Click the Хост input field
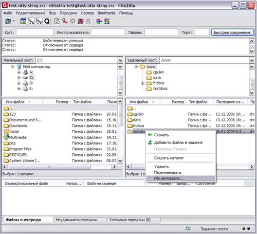The width and height of the screenshot is (257, 234). coord(35,32)
